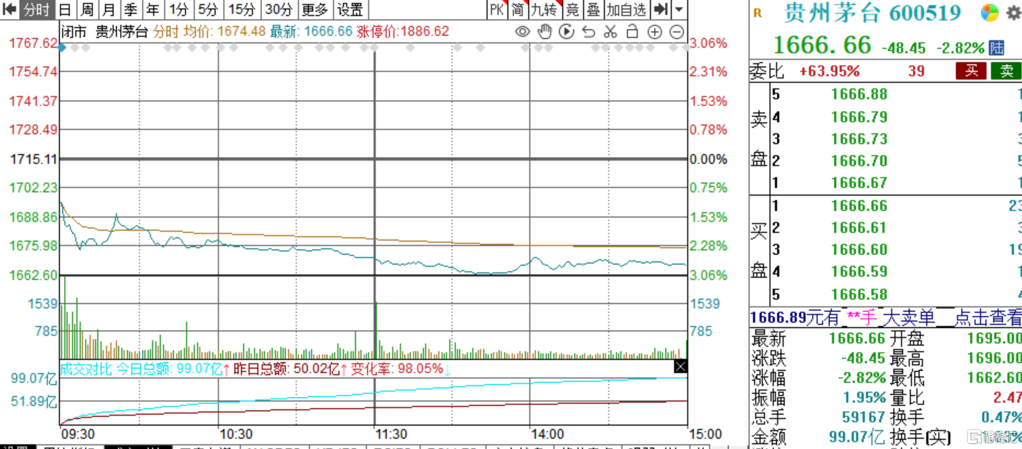The height and width of the screenshot is (449, 1022).
Task: Click the 大卖单 large sell order label
Action: point(908,318)
